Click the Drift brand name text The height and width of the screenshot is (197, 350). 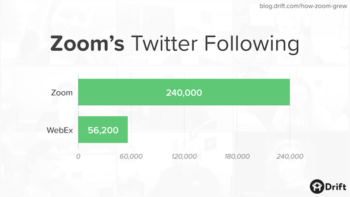tap(336, 186)
